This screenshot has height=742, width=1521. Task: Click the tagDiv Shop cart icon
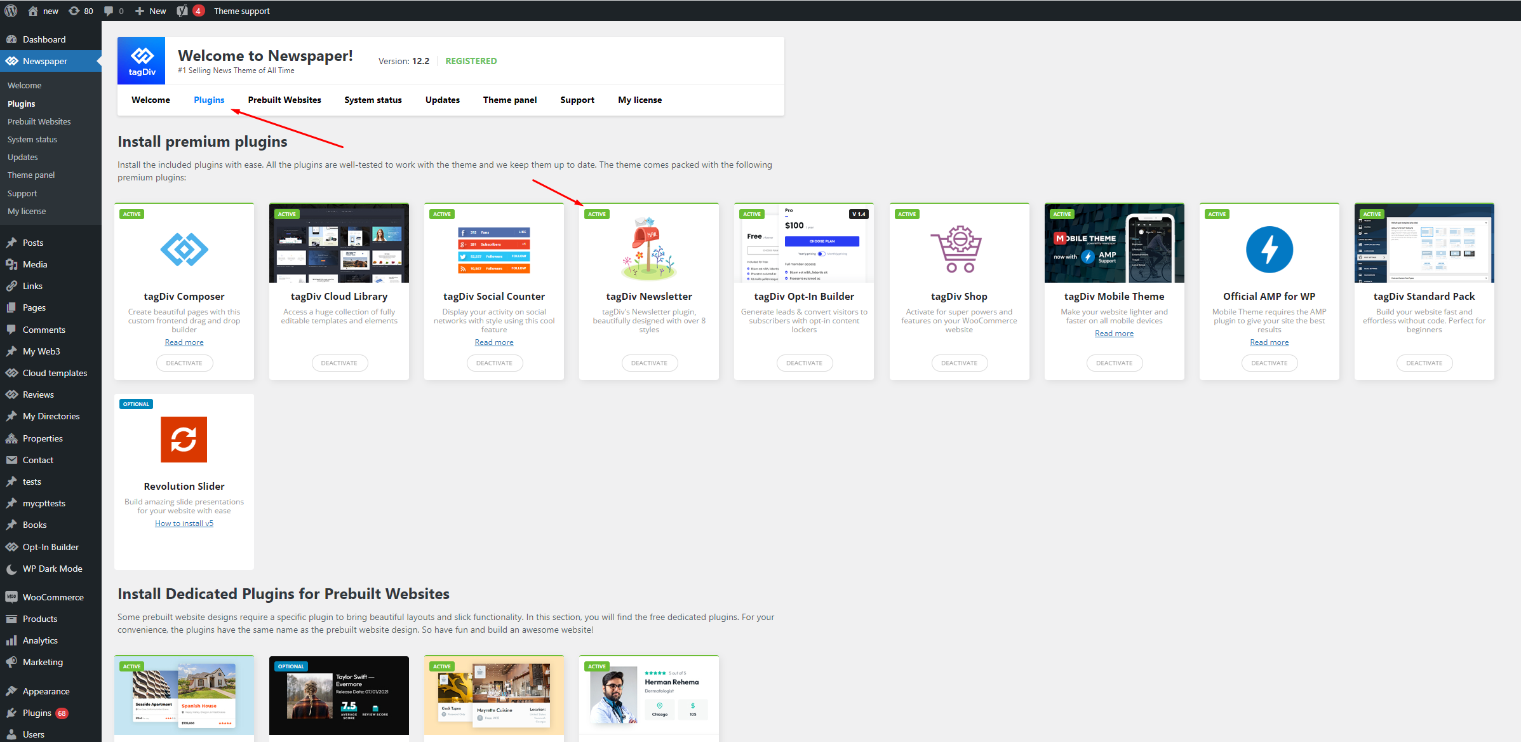pos(957,249)
